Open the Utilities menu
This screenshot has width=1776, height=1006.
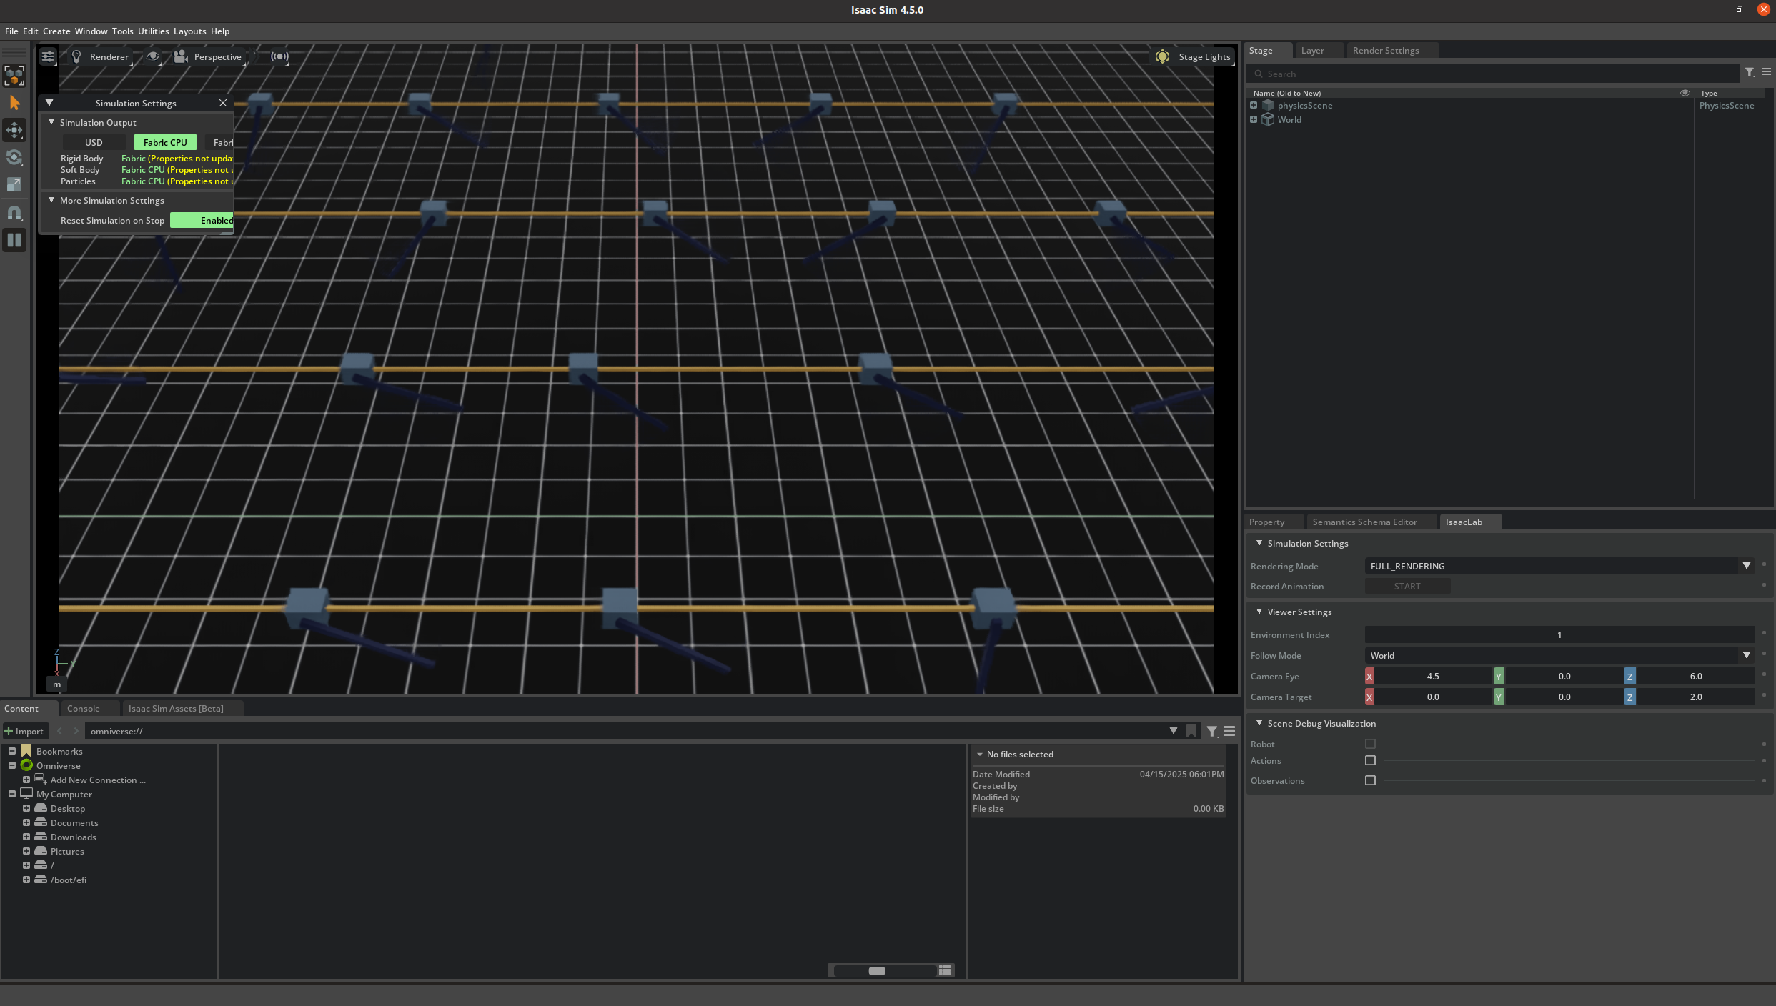tap(153, 31)
